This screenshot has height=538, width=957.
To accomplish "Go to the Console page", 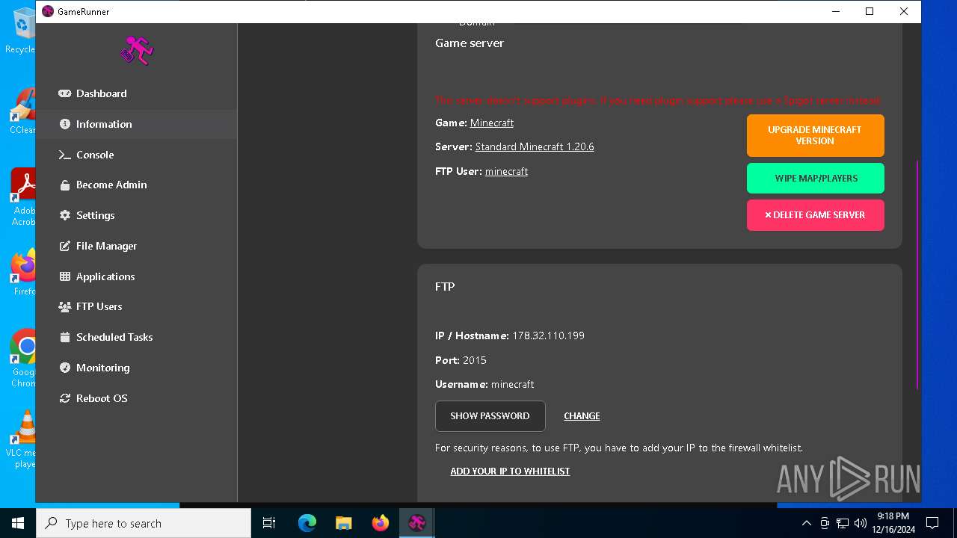I will 136,155.
